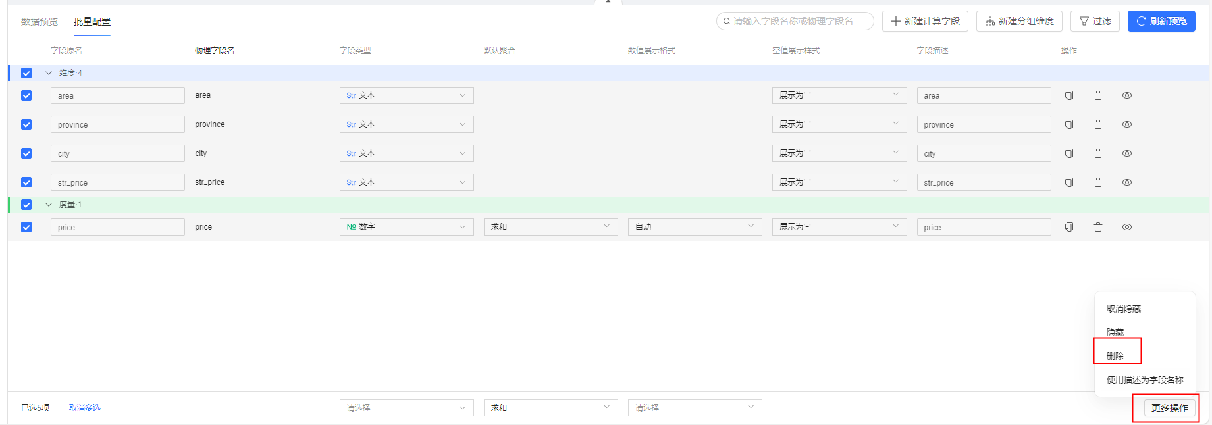This screenshot has width=1212, height=425.
Task: Delete the province field via trash icon
Action: pyautogui.click(x=1098, y=124)
